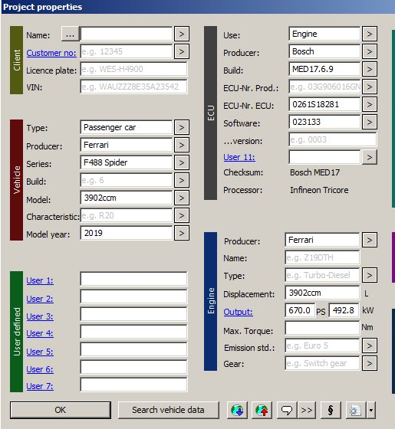Click the ... browse button next to Name
Image resolution: width=395 pixels, height=429 pixels.
70,34
